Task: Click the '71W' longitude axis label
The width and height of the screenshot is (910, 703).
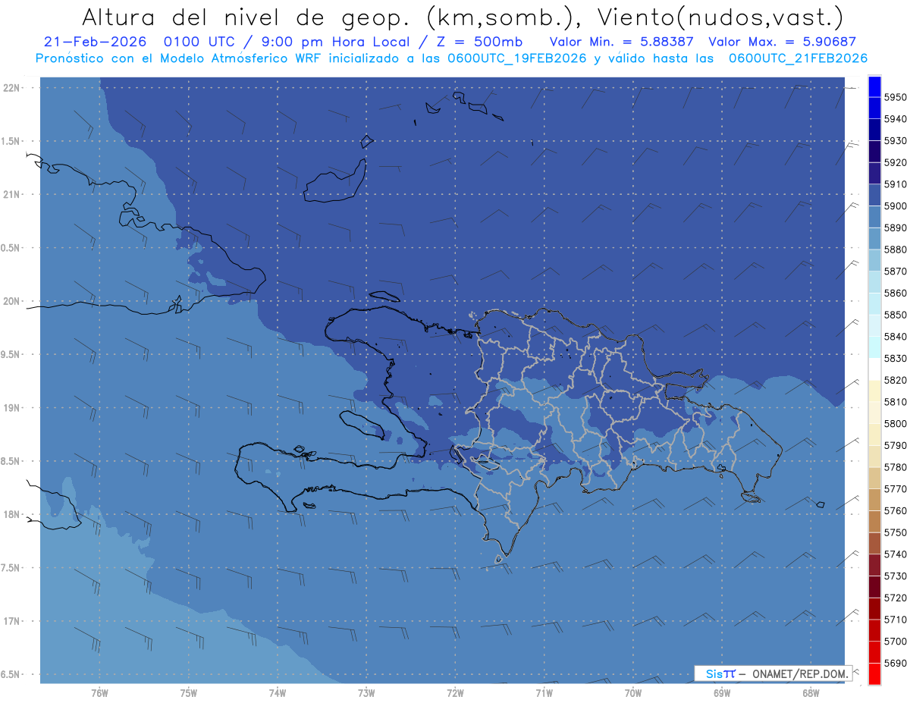Action: 544,692
